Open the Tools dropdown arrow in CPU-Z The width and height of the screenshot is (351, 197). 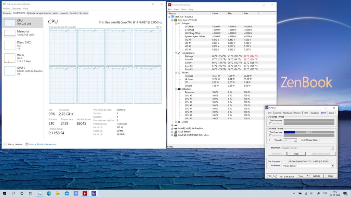click(x=307, y=176)
